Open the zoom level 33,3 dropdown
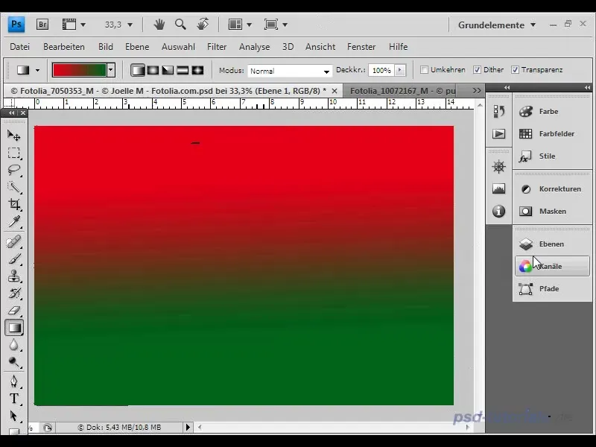 (x=130, y=25)
